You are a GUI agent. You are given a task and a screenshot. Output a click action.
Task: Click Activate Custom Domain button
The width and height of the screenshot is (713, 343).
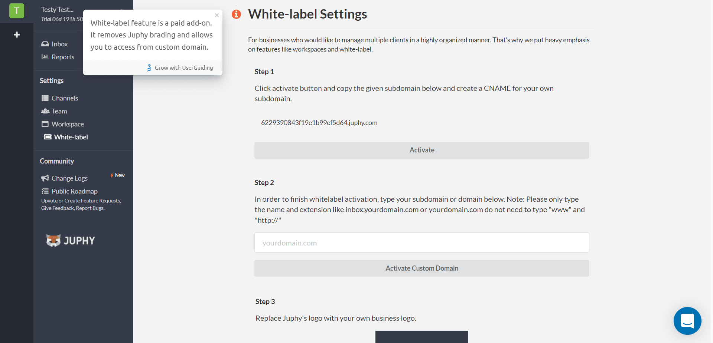pyautogui.click(x=422, y=268)
